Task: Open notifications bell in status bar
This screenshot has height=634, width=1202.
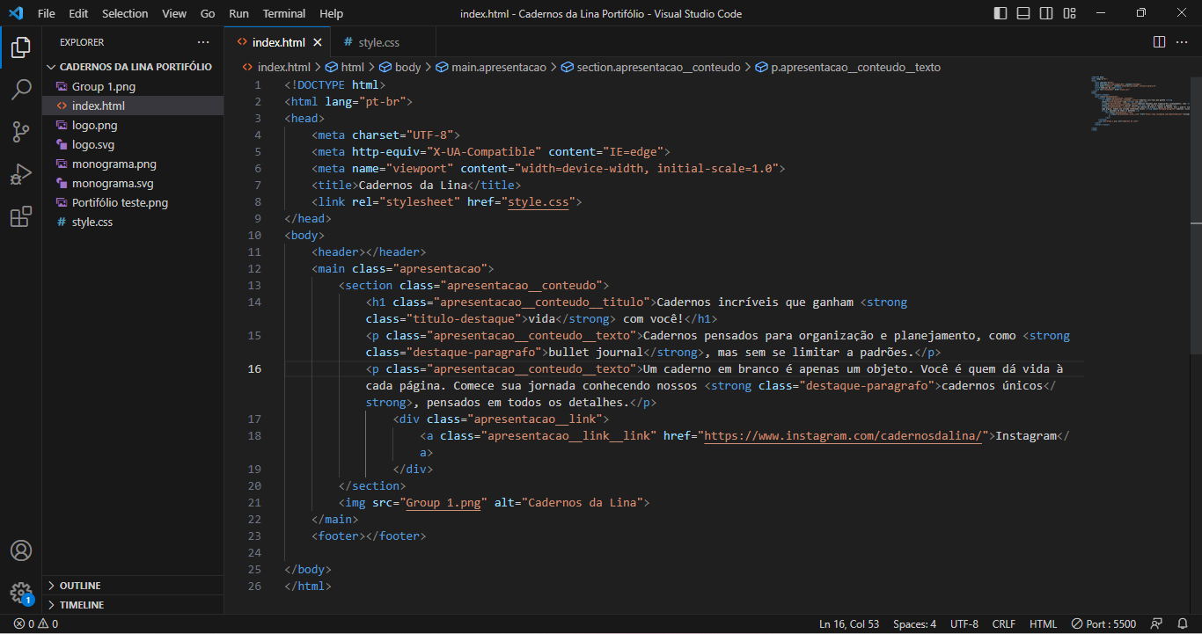Action: tap(1183, 623)
